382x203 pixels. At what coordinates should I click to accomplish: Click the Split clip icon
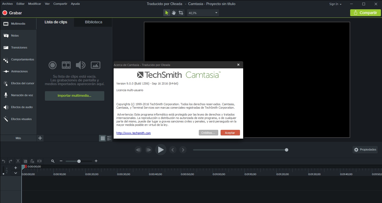pyautogui.click(x=39, y=161)
